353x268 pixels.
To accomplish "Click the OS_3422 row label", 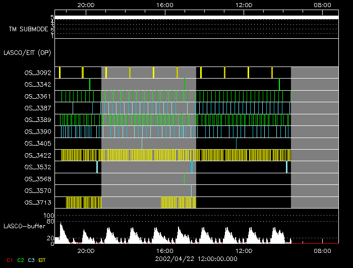I will pyautogui.click(x=37, y=155).
